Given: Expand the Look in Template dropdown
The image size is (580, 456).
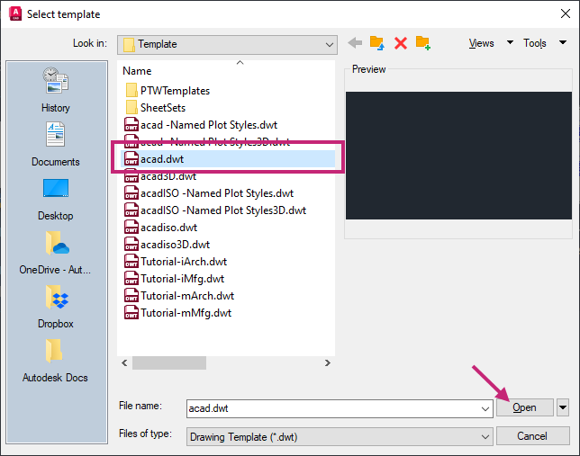Looking at the screenshot, I should point(330,45).
